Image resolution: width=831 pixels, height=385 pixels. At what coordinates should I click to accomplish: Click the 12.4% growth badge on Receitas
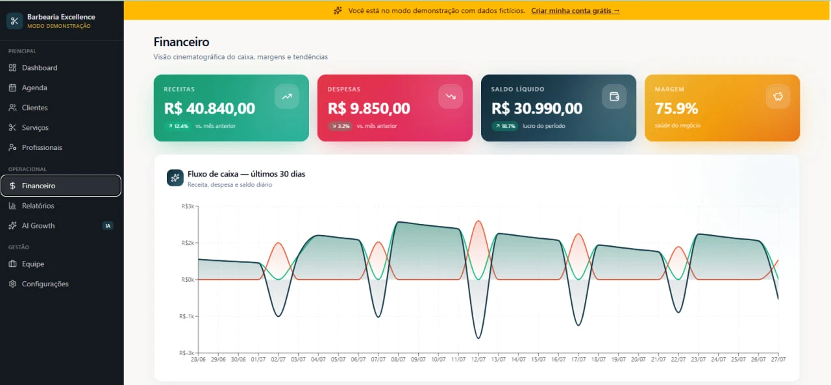[x=178, y=126]
